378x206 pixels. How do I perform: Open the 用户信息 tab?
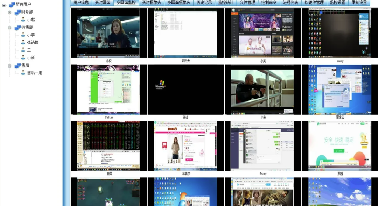(81, 3)
